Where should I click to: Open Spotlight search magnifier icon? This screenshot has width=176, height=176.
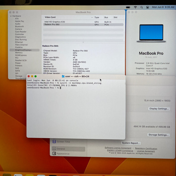(x=142, y=7)
